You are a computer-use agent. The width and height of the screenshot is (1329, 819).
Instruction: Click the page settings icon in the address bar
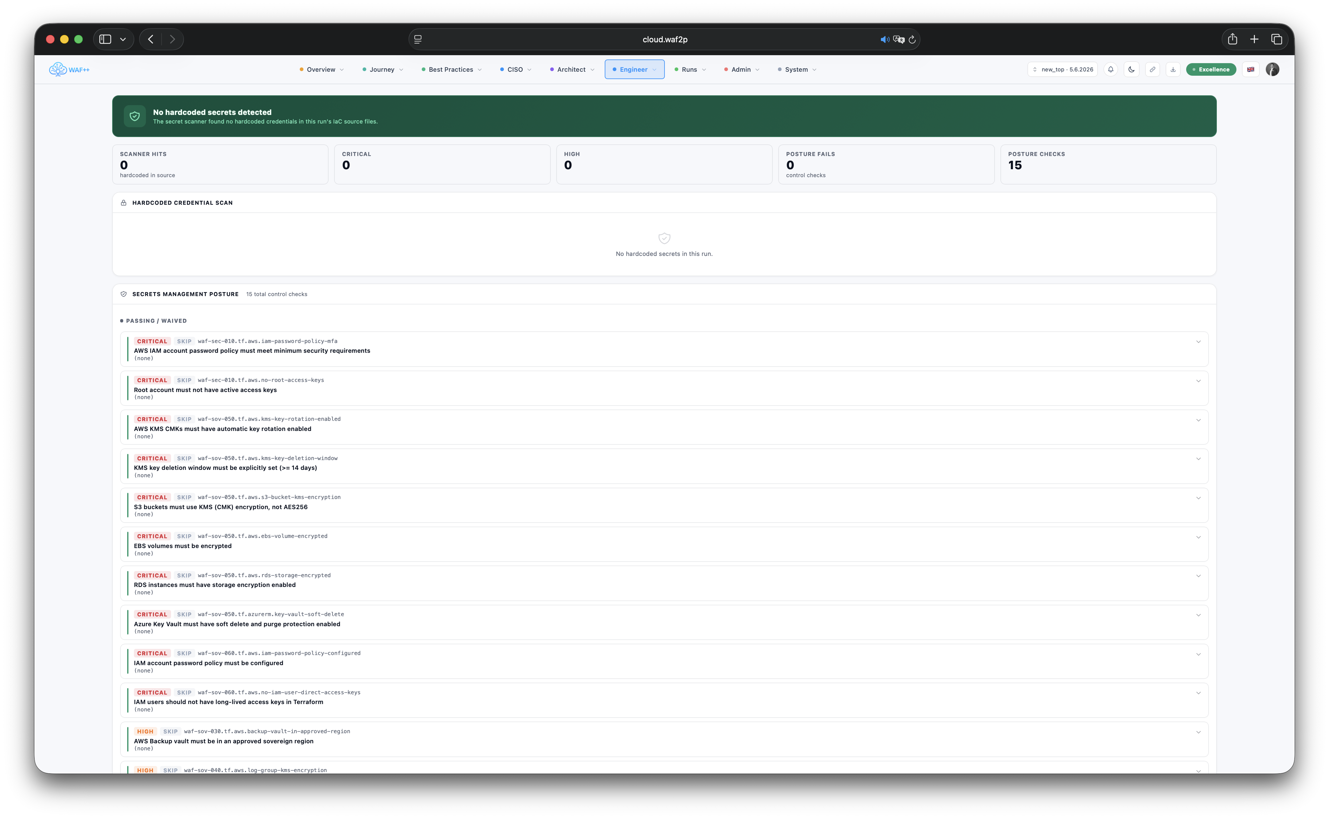coord(418,40)
